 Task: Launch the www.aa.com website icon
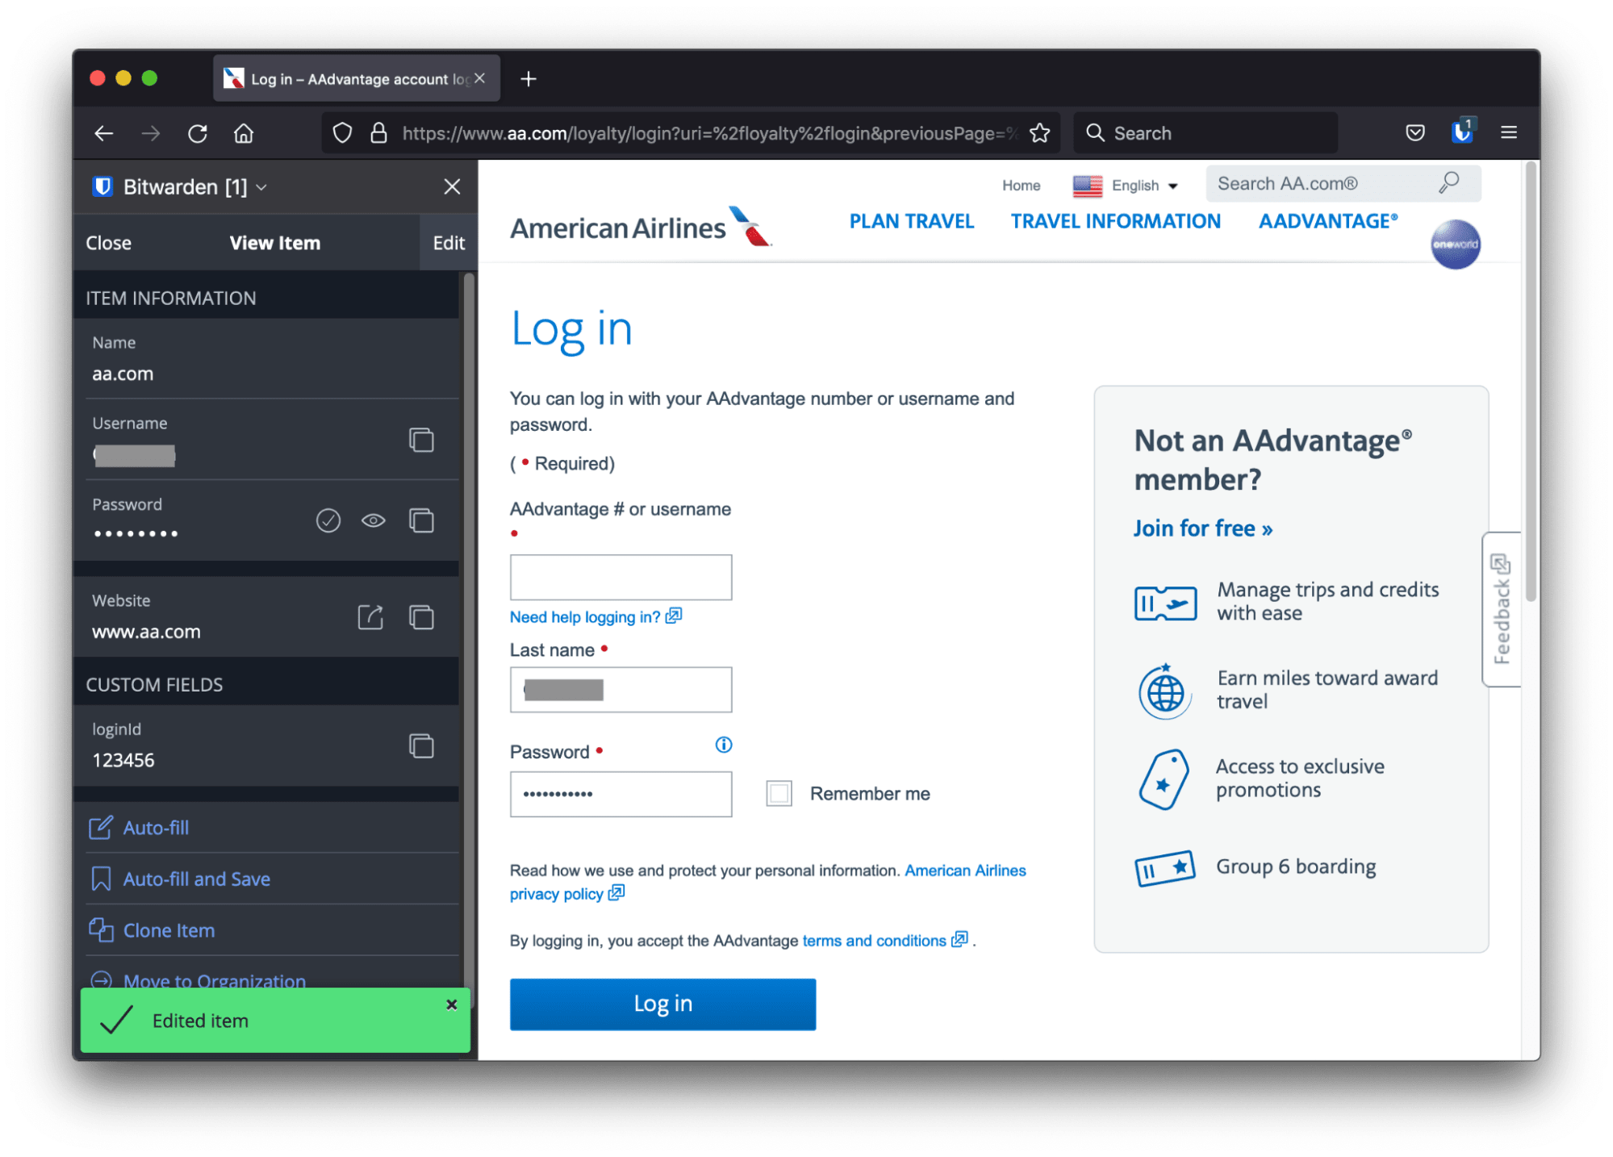coord(370,617)
